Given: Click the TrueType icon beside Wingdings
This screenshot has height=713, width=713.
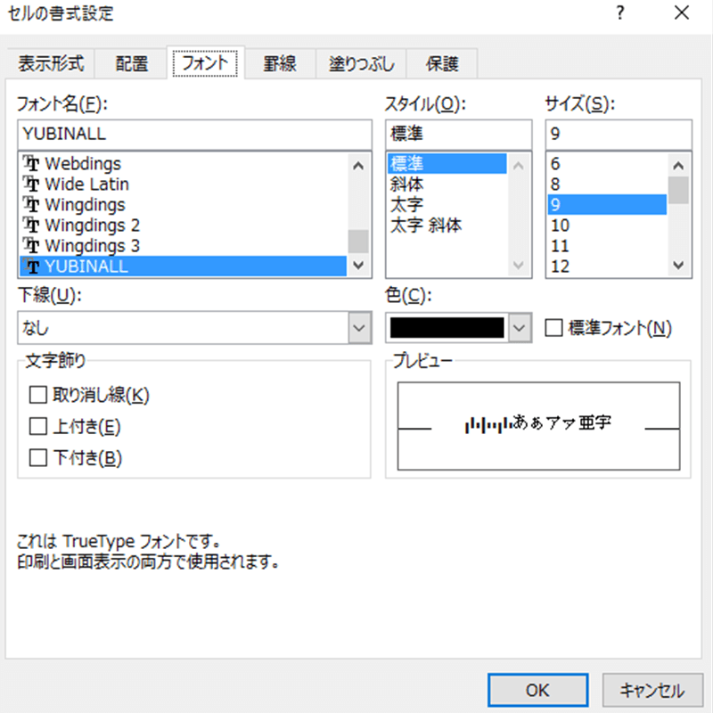Looking at the screenshot, I should click(30, 204).
